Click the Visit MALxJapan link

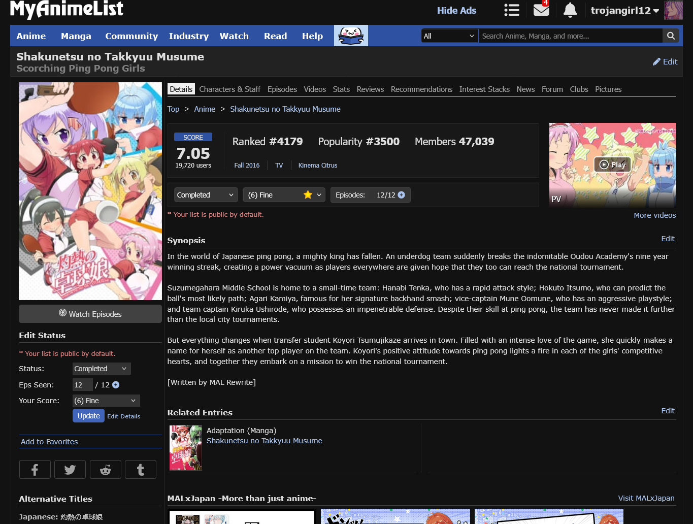(646, 498)
